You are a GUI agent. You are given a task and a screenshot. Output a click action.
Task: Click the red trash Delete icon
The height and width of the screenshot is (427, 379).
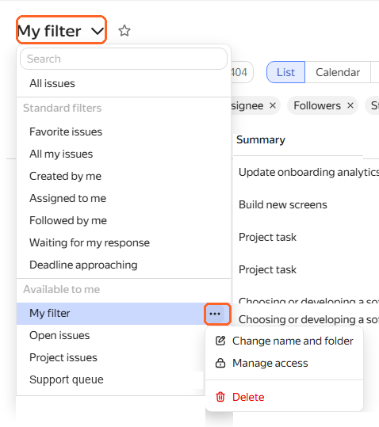pyautogui.click(x=220, y=397)
